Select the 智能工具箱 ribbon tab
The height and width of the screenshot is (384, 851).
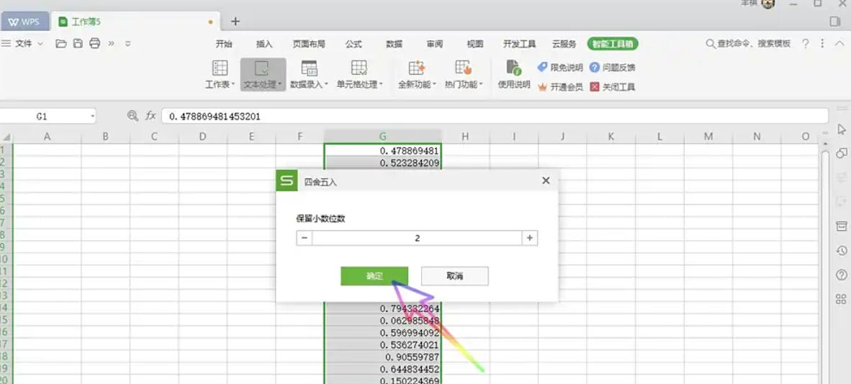[613, 44]
